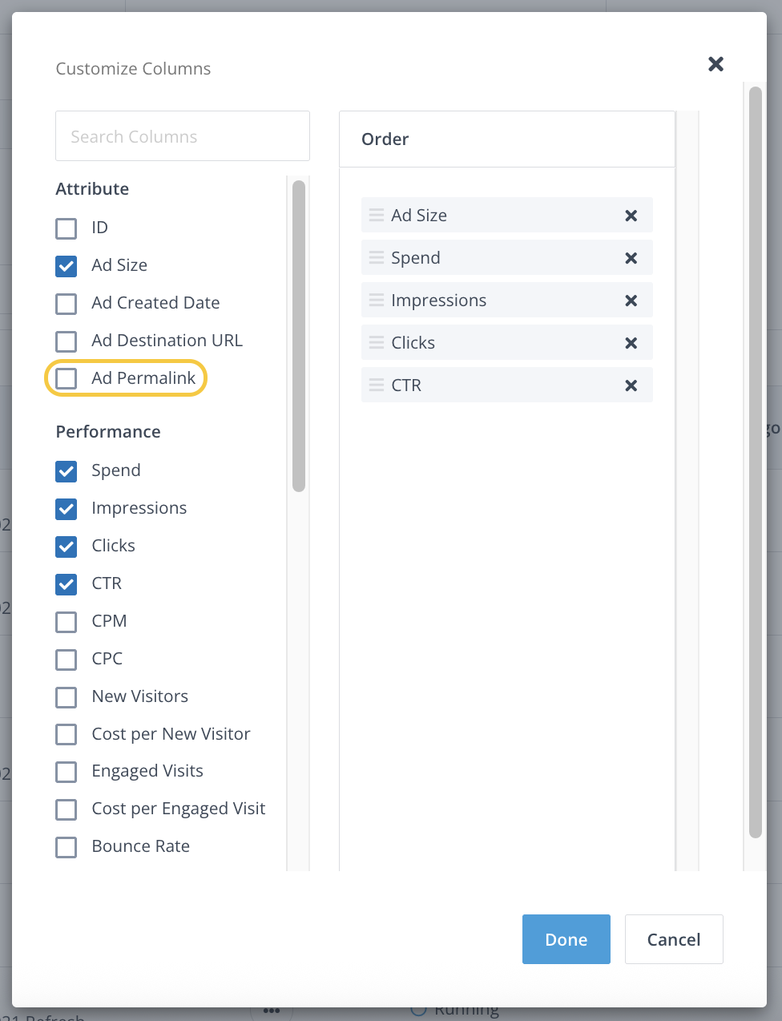Enable the Ad Permalink checkbox
This screenshot has width=782, height=1021.
[x=67, y=378]
